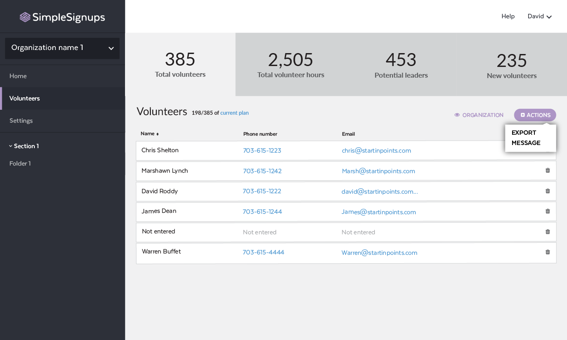
Task: Select the David Roddy name cell
Action: [x=159, y=191]
